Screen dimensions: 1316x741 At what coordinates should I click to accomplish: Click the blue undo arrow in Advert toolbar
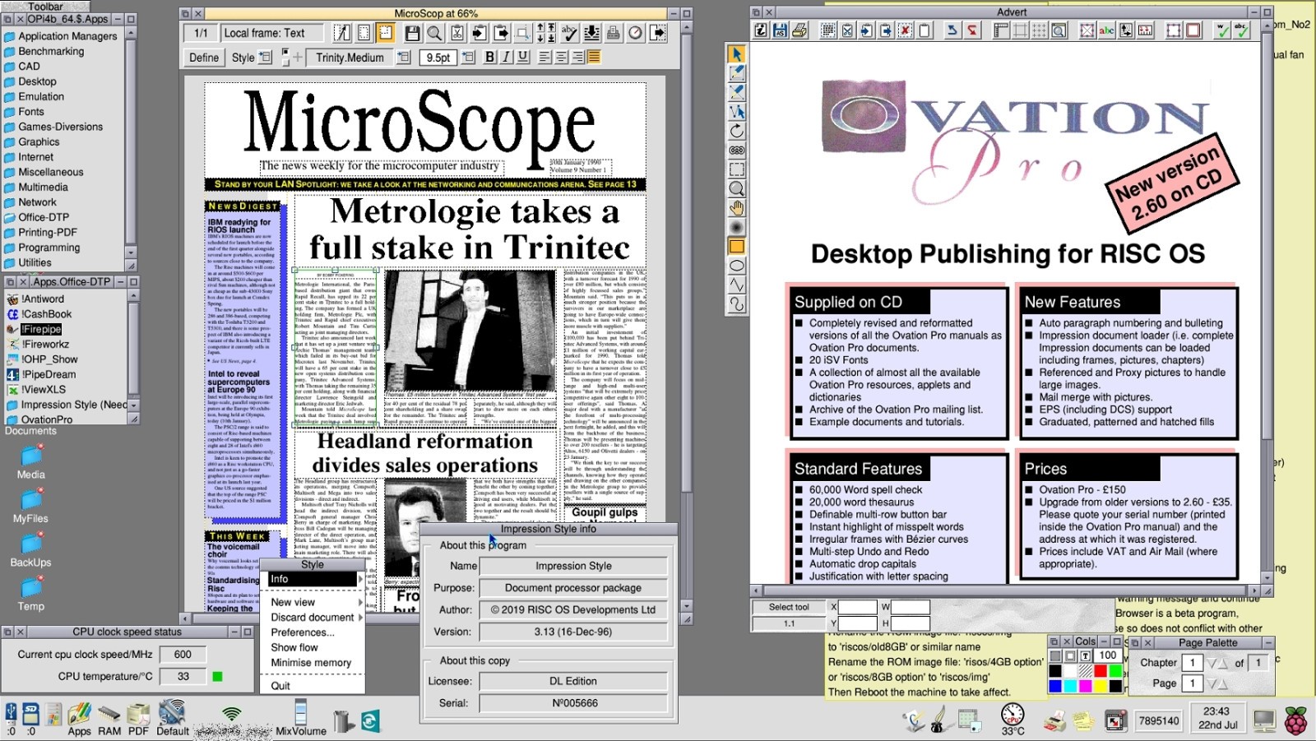click(952, 30)
